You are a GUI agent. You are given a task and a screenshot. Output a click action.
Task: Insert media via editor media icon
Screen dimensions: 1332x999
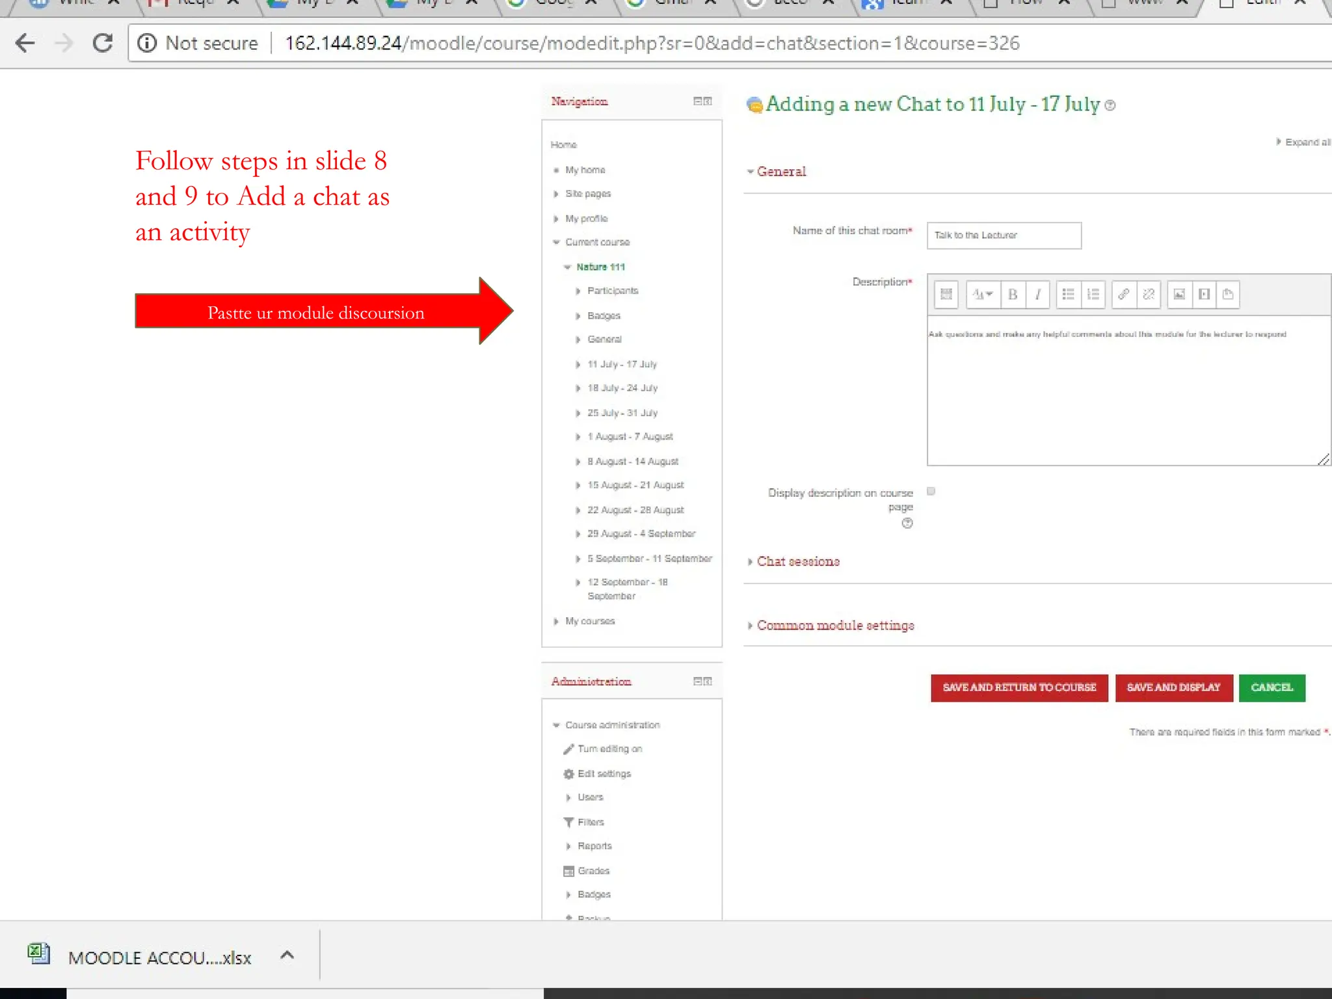point(1204,295)
